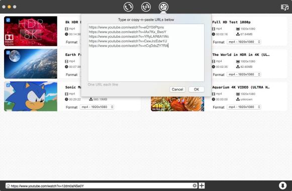Click the home icon beside URL field
The height and width of the screenshot is (191, 292).
coord(8,186)
